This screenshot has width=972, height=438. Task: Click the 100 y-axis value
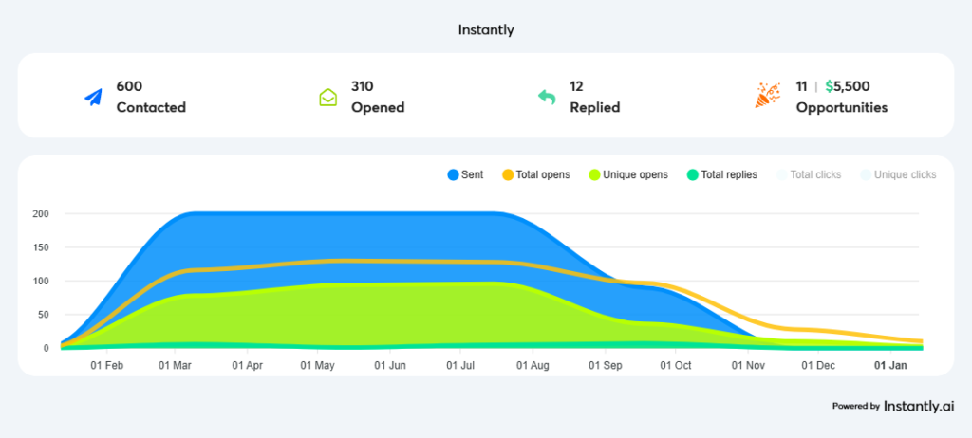(40, 281)
